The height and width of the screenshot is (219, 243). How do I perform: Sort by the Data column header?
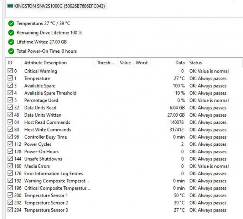coord(169,63)
